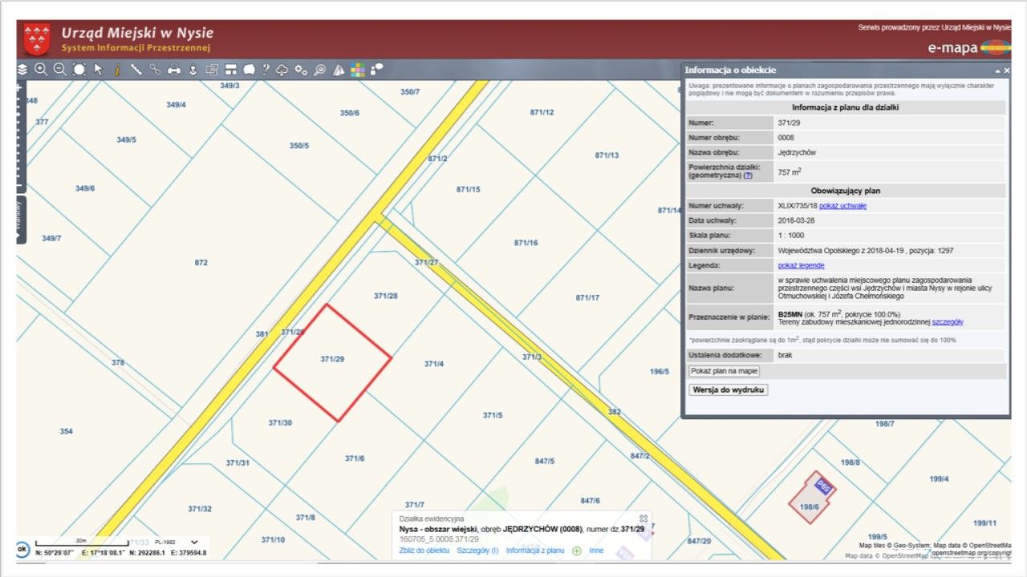The width and height of the screenshot is (1027, 577).
Task: Open the 'pokaż legendę' link
Action: point(801,265)
